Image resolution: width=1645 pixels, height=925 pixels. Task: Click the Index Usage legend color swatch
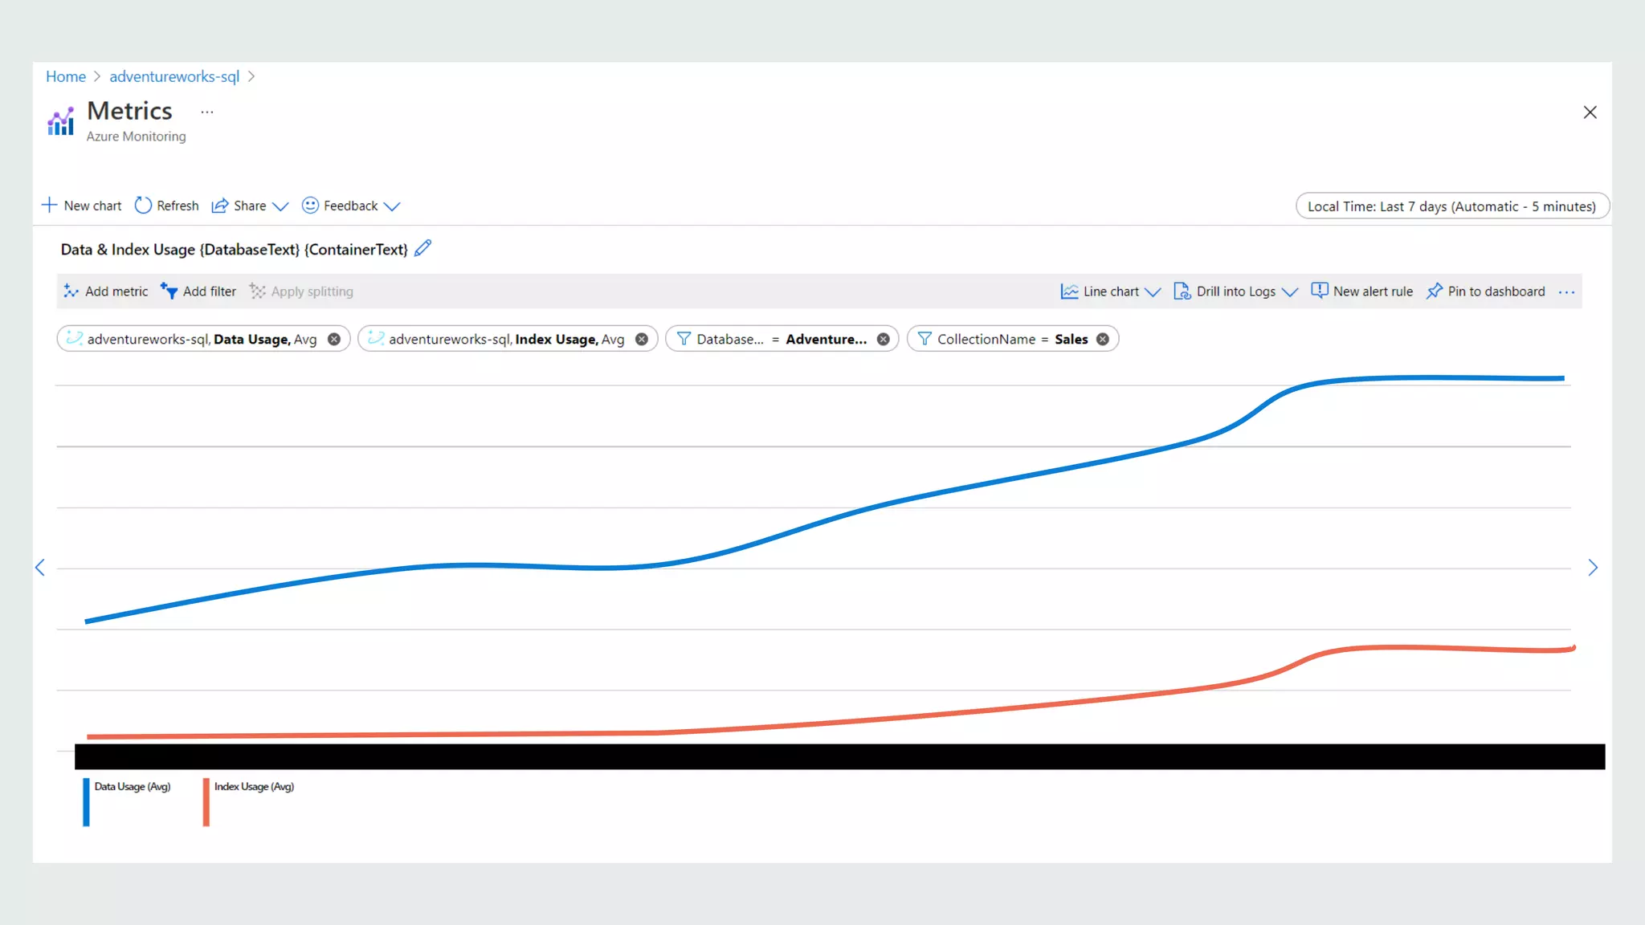pos(206,801)
